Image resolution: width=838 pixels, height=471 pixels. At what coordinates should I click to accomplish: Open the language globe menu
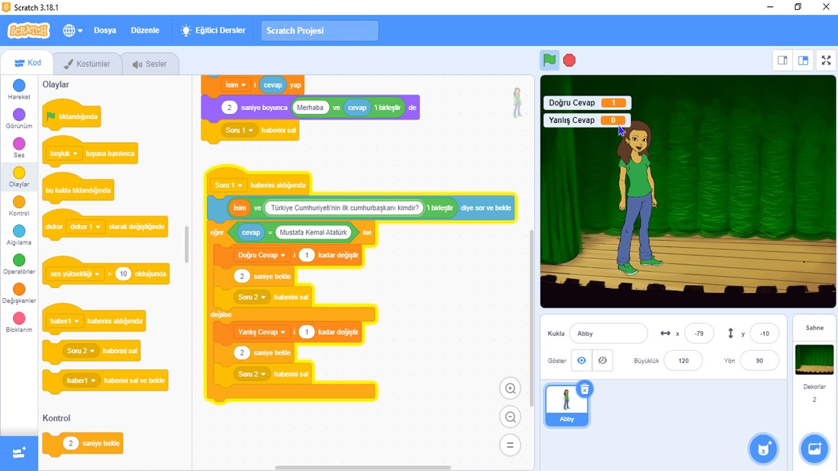click(x=73, y=31)
